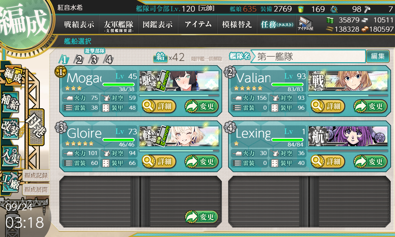Switch to fleet tab 4
The width and height of the screenshot is (395, 237).
[108, 59]
